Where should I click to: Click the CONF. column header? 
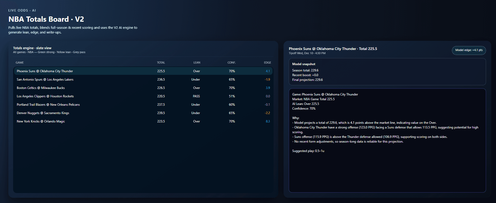click(x=232, y=63)
